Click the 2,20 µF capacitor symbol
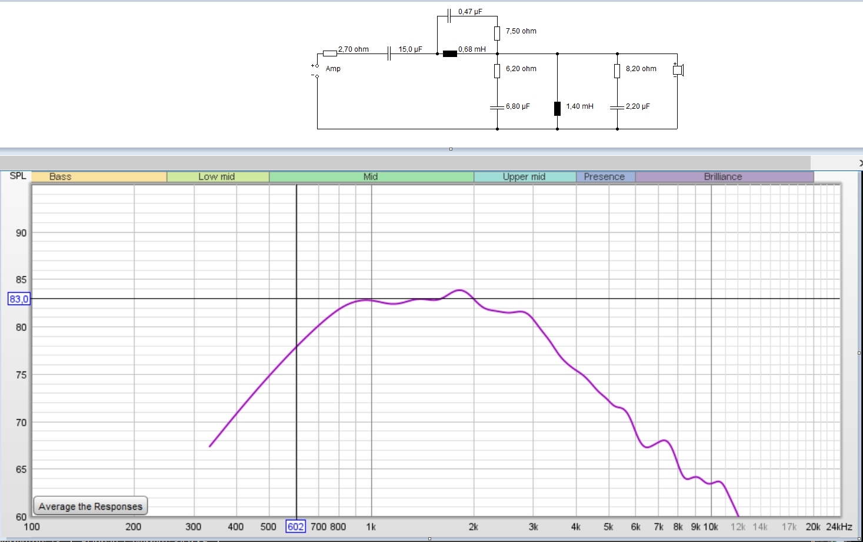This screenshot has width=863, height=542. [x=617, y=108]
